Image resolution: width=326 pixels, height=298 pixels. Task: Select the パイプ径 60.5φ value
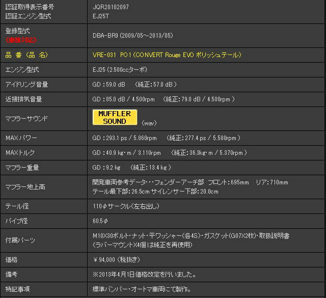100,221
